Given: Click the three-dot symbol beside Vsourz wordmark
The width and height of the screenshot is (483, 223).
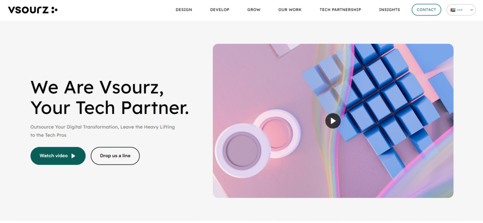Looking at the screenshot, I should point(54,10).
